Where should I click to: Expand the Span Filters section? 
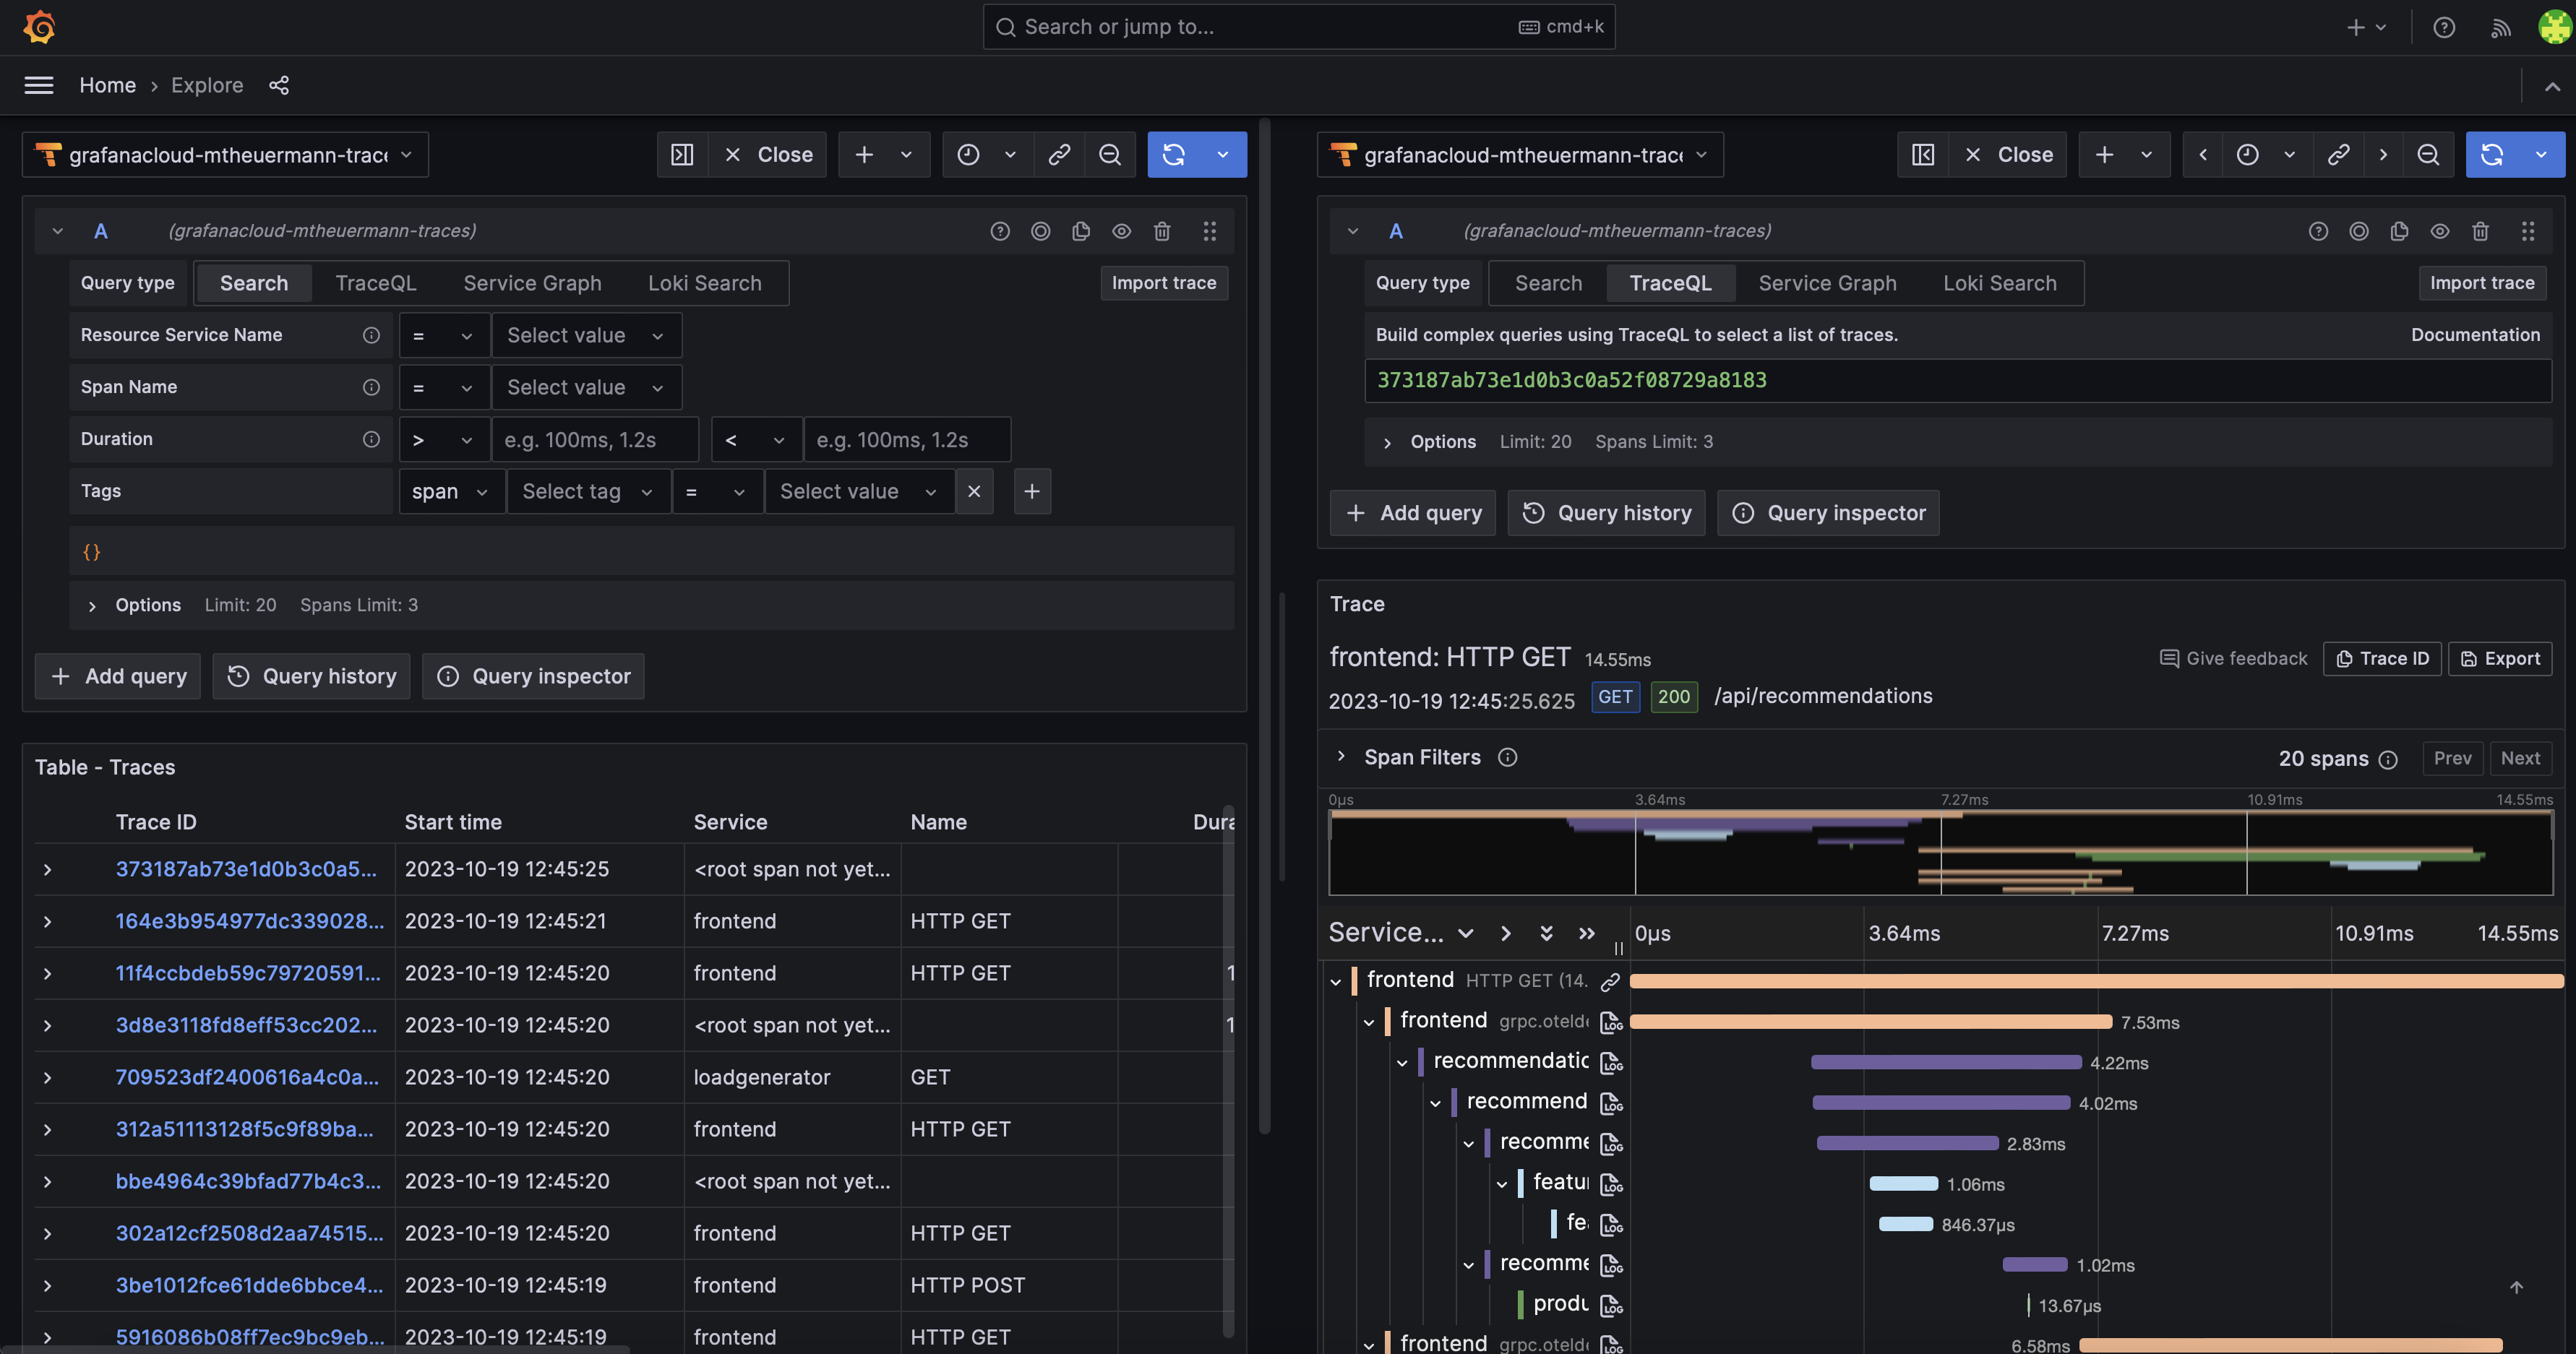[x=1341, y=757]
